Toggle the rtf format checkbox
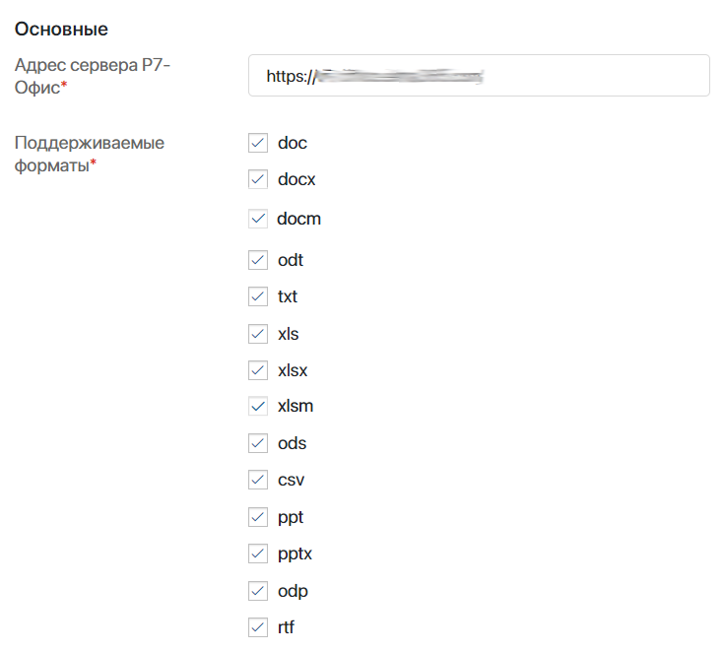This screenshot has width=724, height=651. (258, 627)
